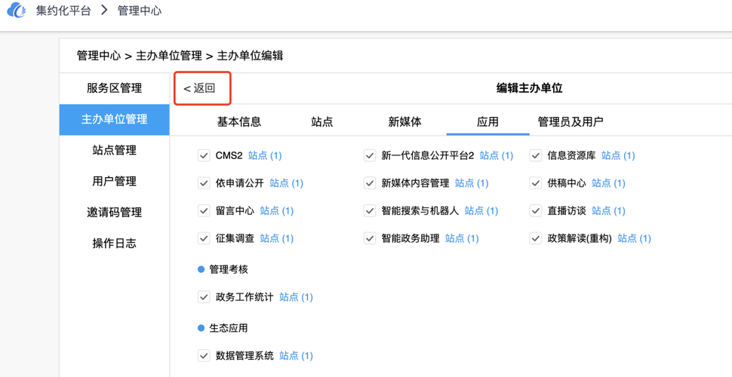
Task: Click the 生态应用 section heading
Action: pyautogui.click(x=229, y=328)
